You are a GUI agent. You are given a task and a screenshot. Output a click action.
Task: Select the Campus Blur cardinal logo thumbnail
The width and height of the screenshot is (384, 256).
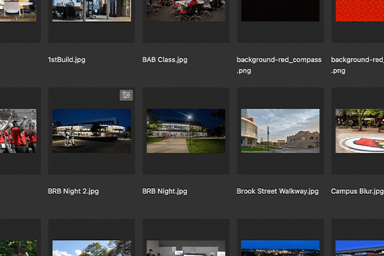click(x=359, y=131)
